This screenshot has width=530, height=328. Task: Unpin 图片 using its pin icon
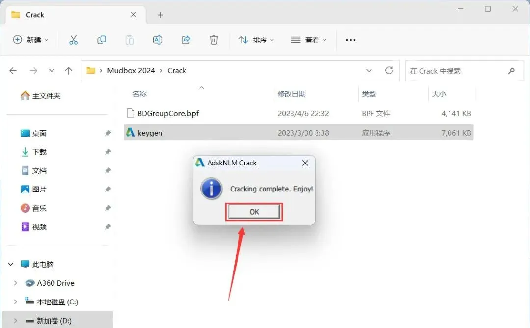click(108, 190)
